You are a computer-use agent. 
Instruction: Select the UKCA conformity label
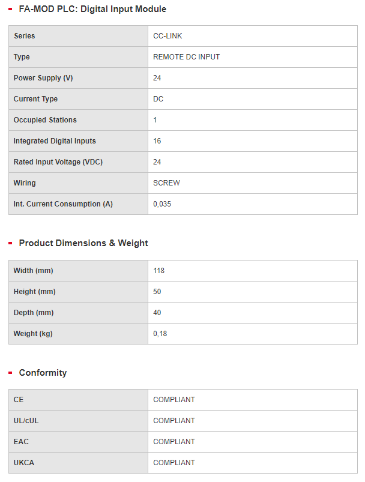click(x=24, y=463)
